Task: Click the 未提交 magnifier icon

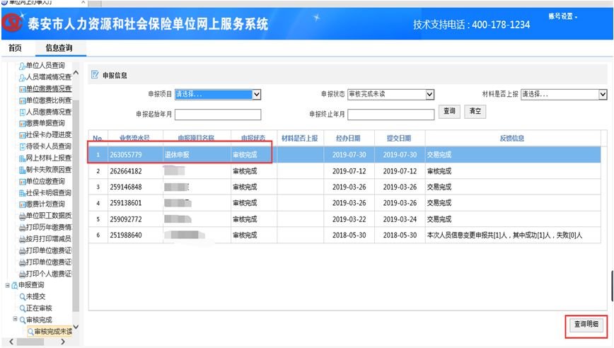Action: (22, 296)
